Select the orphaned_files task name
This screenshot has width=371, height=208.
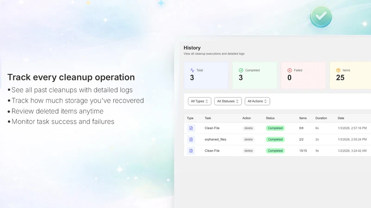pos(215,140)
